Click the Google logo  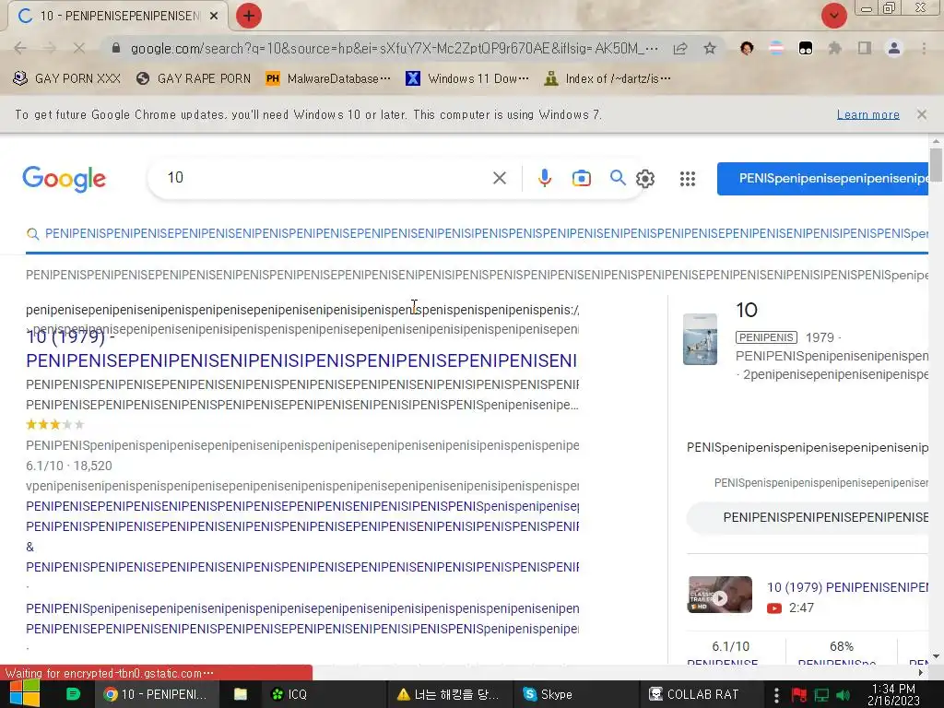click(65, 179)
